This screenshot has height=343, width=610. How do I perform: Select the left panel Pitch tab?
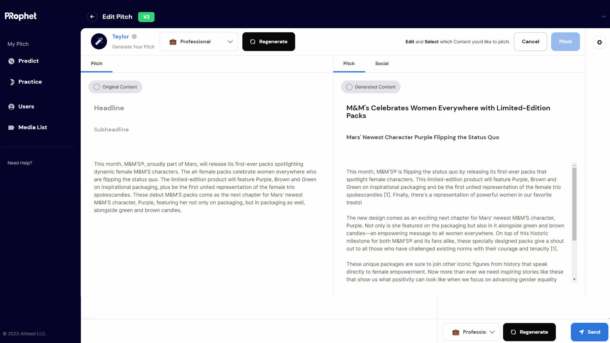click(97, 64)
